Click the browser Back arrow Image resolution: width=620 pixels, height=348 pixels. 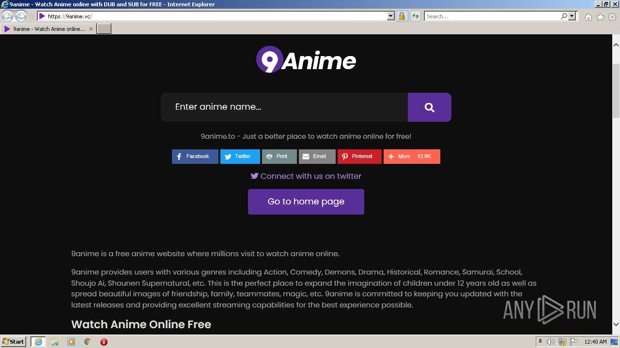[x=8, y=16]
